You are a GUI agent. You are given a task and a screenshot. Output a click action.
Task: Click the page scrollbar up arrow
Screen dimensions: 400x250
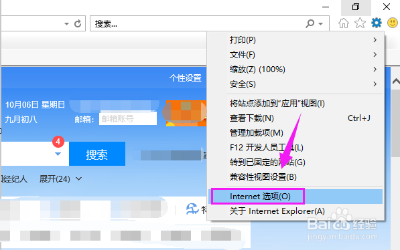(x=396, y=82)
